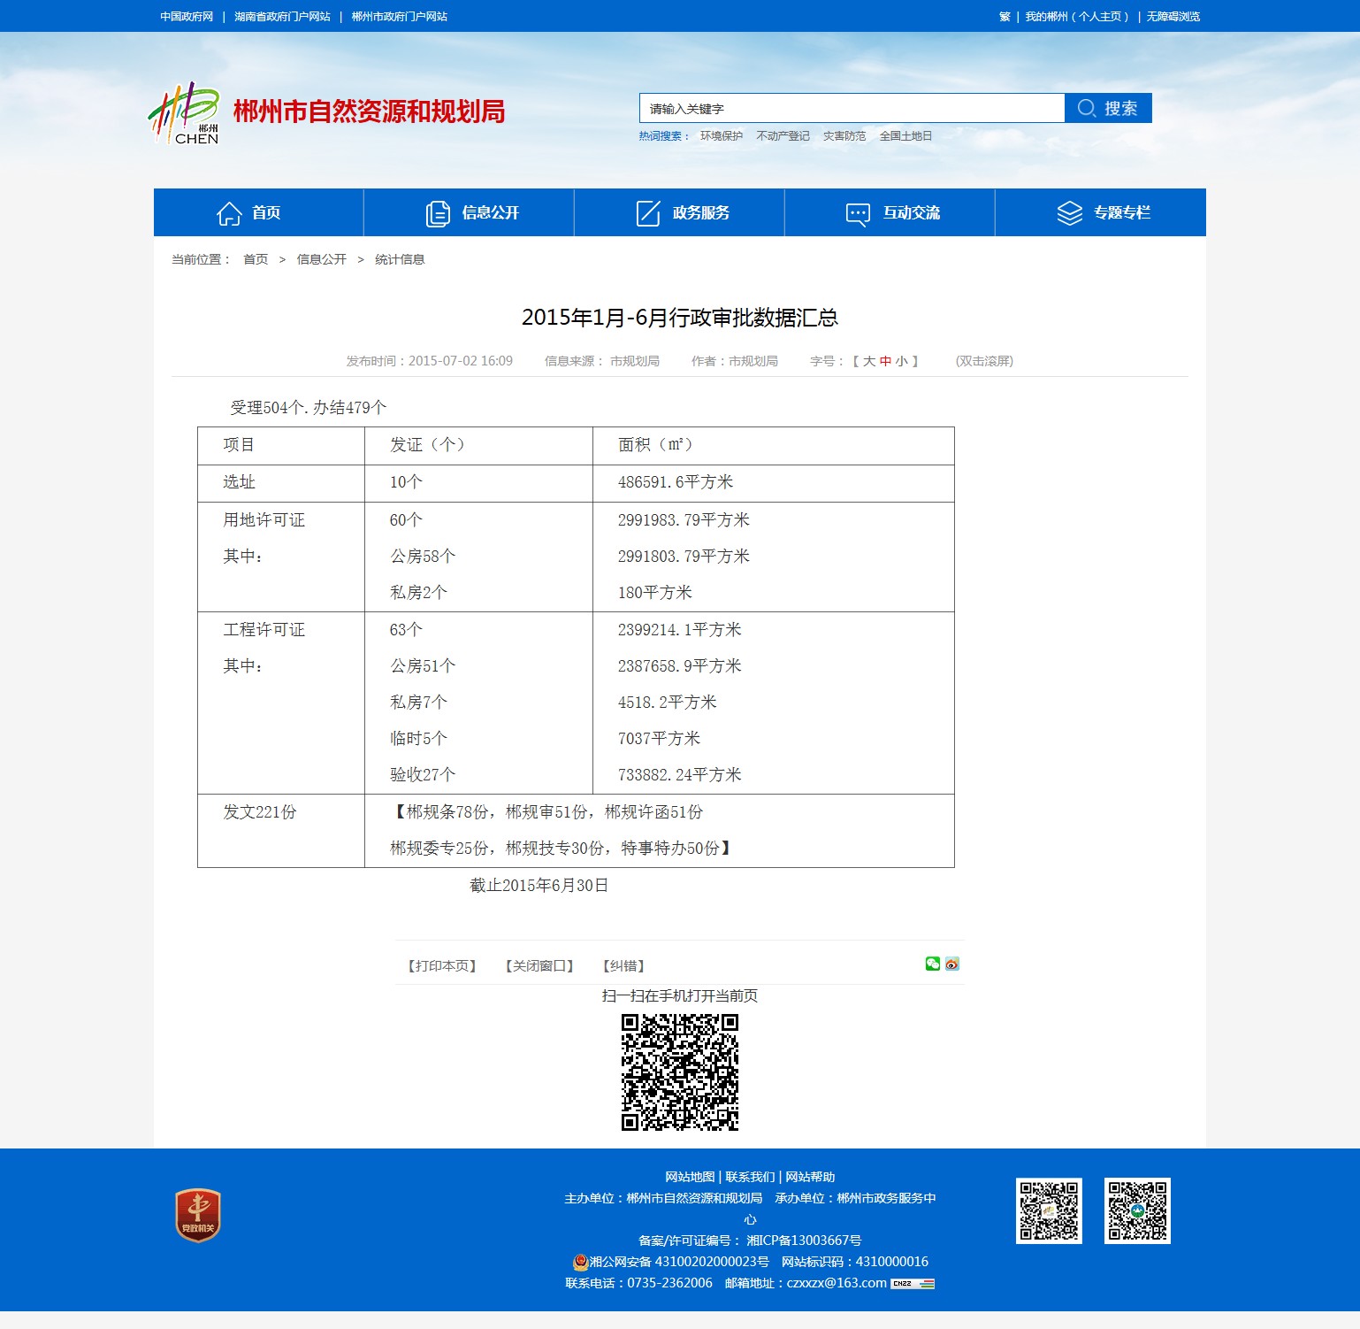The width and height of the screenshot is (1360, 1329).
Task: Open 湘公网安备 43100202000023号 link
Action: coord(679,1262)
